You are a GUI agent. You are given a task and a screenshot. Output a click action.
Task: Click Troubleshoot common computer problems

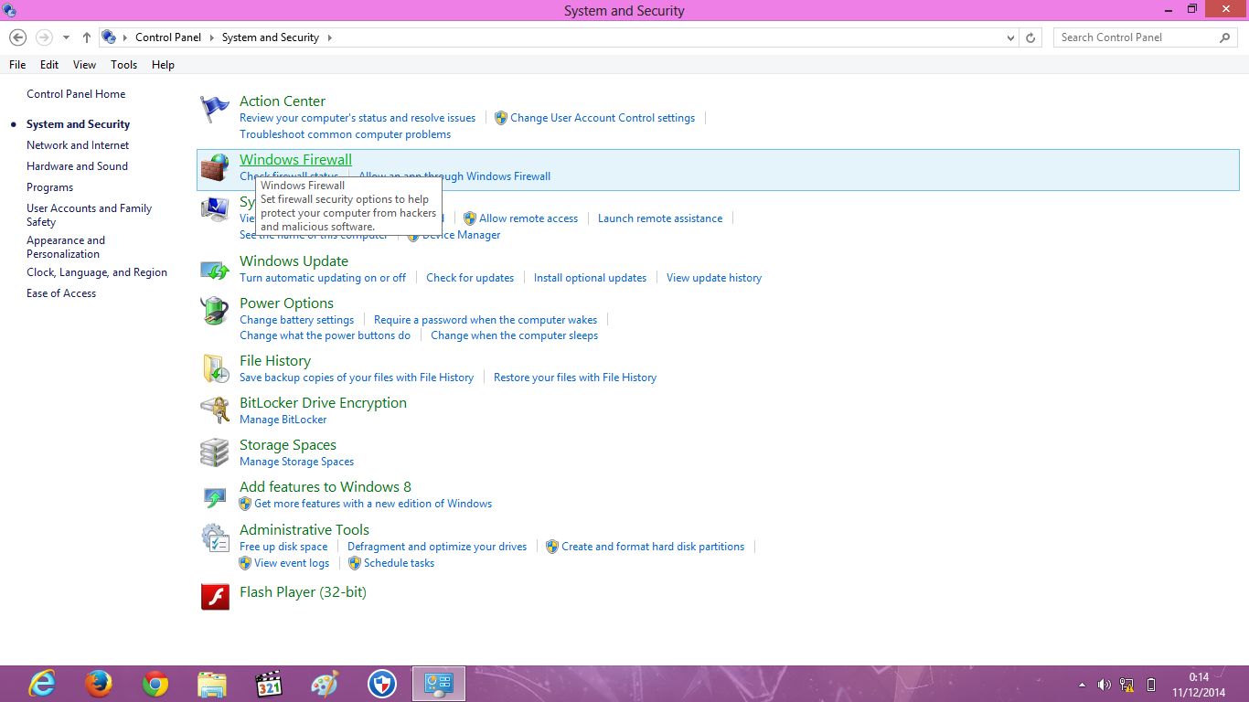tap(345, 134)
